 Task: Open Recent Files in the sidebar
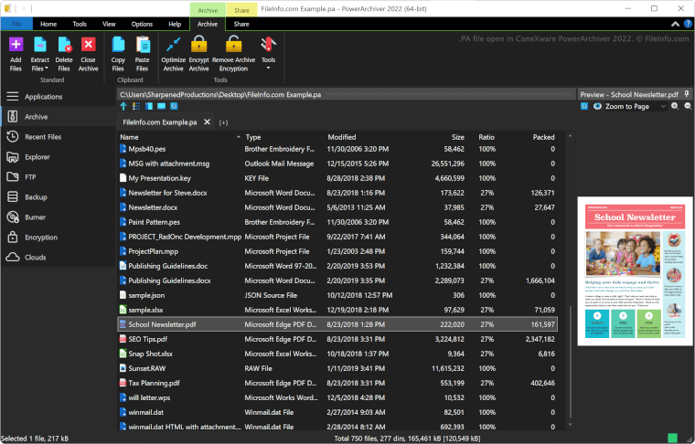click(x=42, y=137)
